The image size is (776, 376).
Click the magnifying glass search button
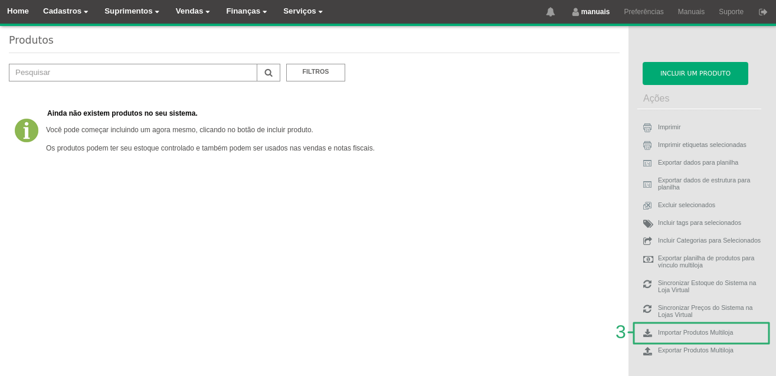[x=269, y=73]
